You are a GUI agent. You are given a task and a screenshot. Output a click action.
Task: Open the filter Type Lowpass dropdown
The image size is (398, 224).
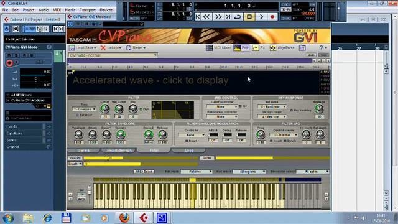click(84, 109)
